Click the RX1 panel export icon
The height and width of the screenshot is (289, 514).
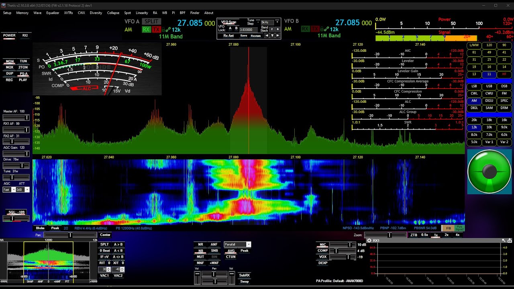tap(510, 240)
